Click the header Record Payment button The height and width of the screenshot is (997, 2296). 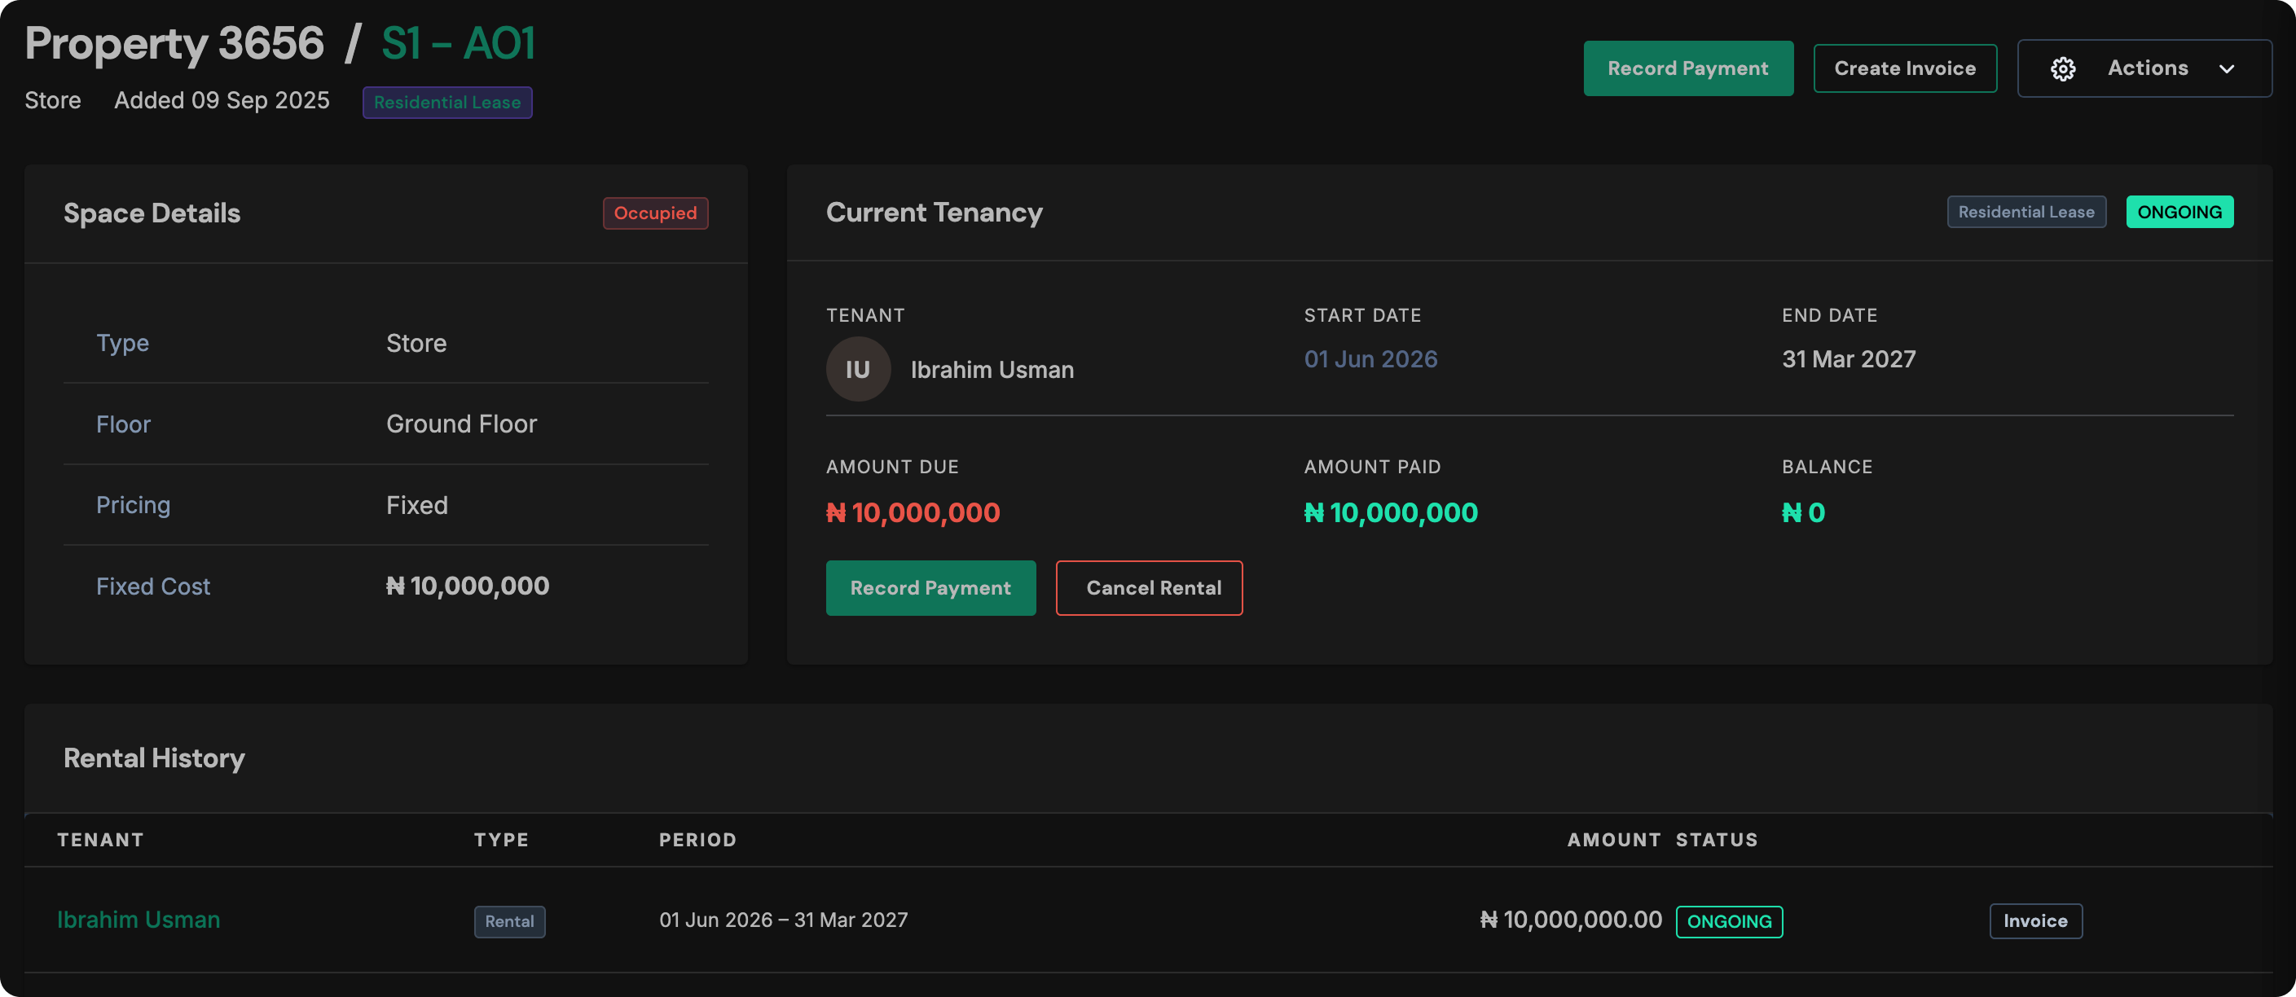tap(1687, 68)
